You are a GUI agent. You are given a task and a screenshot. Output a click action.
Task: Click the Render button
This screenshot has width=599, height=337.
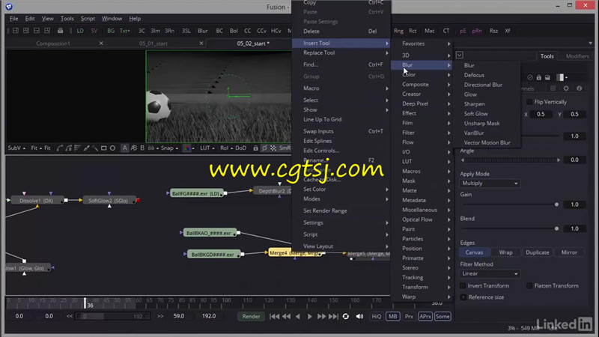[251, 316]
